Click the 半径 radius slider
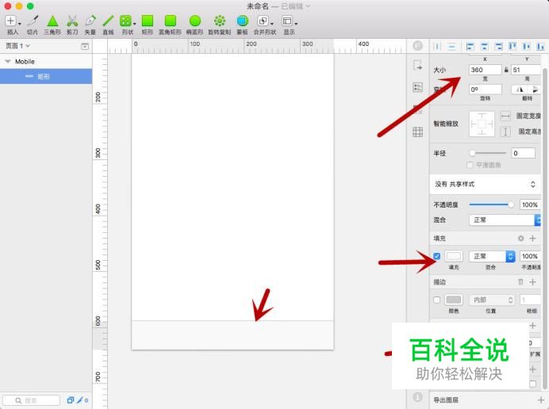549x409 pixels. coord(489,153)
